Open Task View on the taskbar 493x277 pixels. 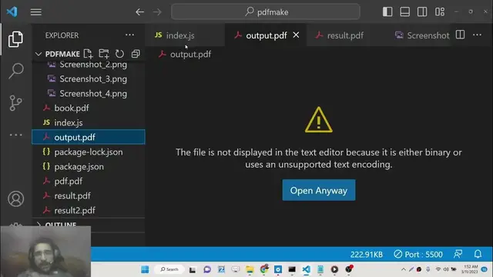(x=193, y=269)
